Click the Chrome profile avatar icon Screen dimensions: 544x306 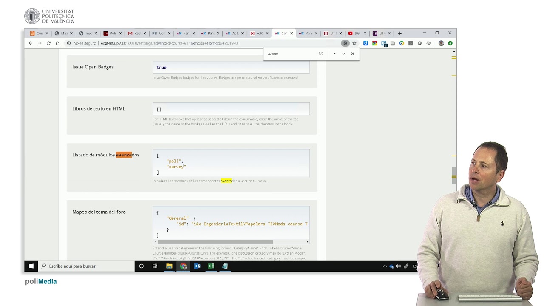point(441,43)
